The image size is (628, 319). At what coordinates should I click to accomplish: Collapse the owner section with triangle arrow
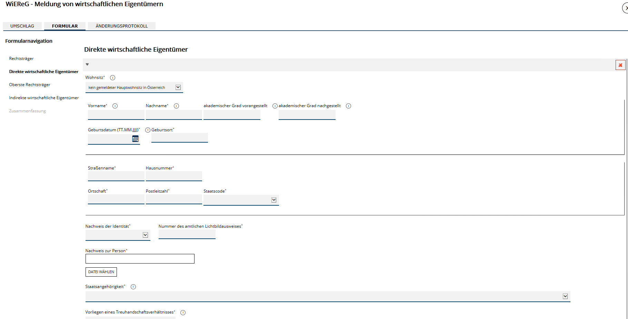(x=87, y=64)
